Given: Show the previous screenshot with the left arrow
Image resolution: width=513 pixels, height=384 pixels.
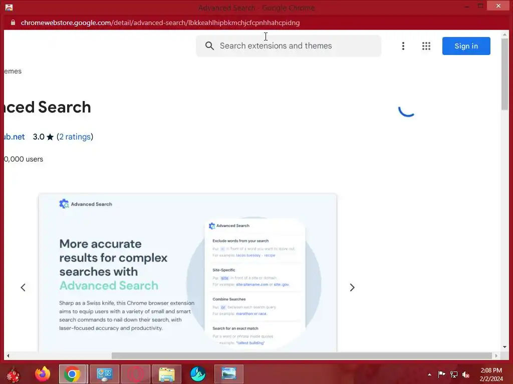Looking at the screenshot, I should click(x=23, y=287).
